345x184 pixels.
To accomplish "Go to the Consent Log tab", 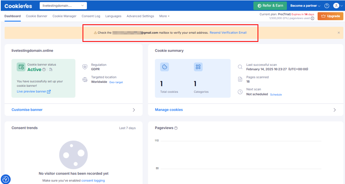I will point(91,16).
